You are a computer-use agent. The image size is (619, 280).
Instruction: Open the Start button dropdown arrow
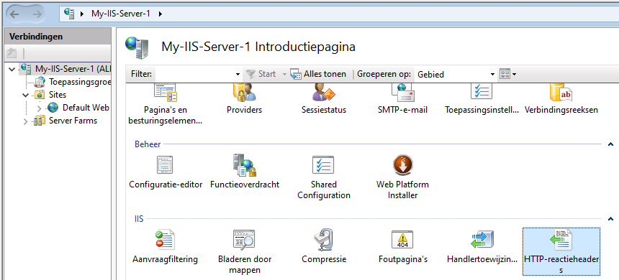(x=284, y=75)
